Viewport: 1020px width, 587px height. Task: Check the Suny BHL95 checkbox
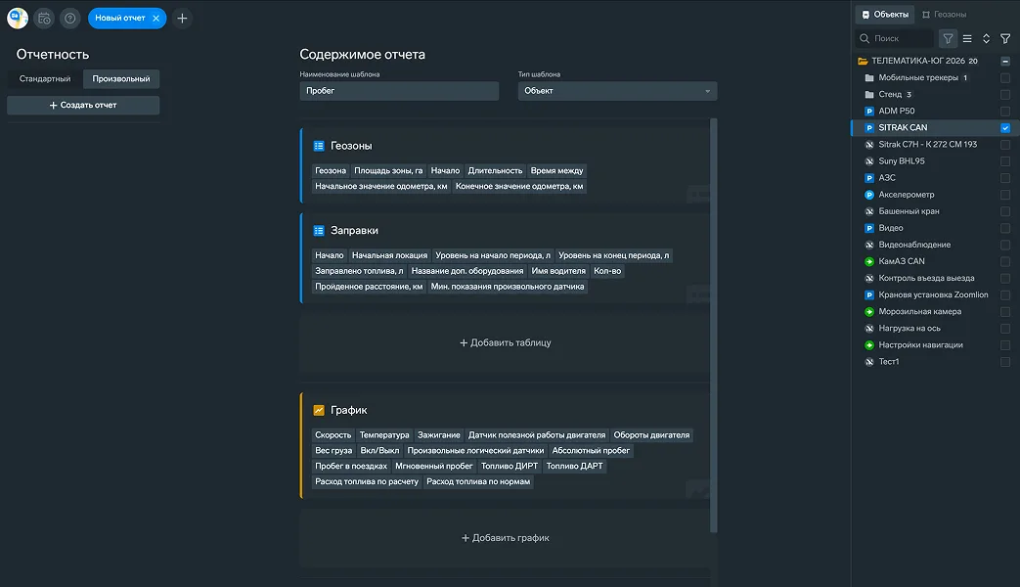1005,161
